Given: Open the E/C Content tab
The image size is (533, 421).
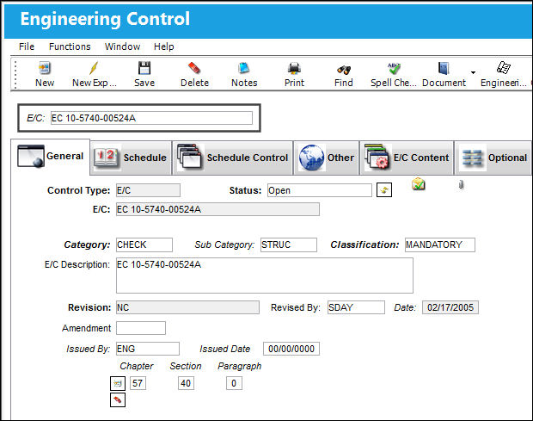Looking at the screenshot, I should [x=407, y=158].
